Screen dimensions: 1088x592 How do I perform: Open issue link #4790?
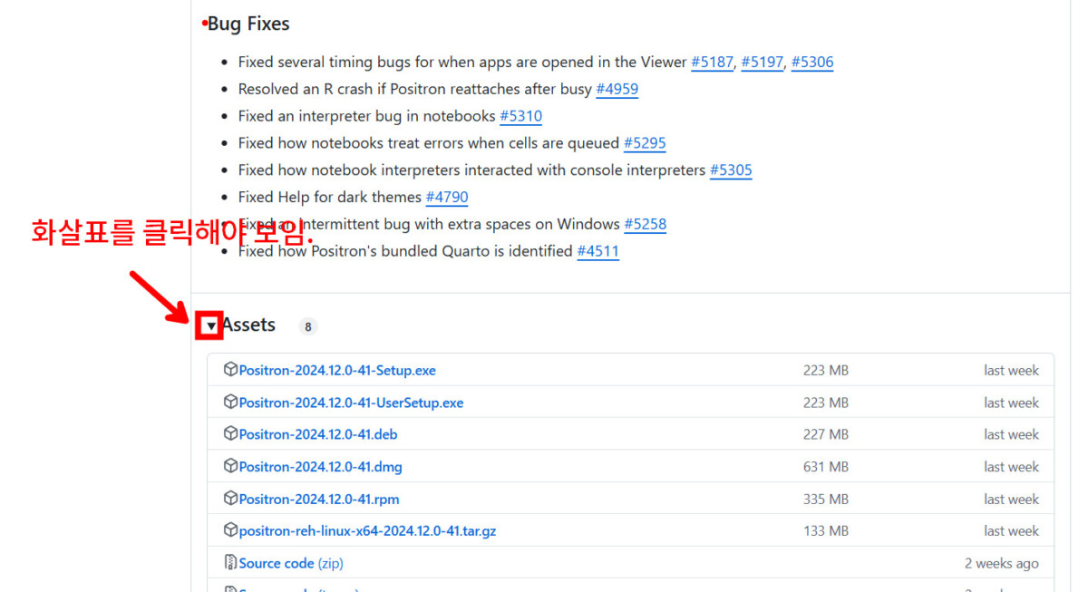(x=447, y=197)
